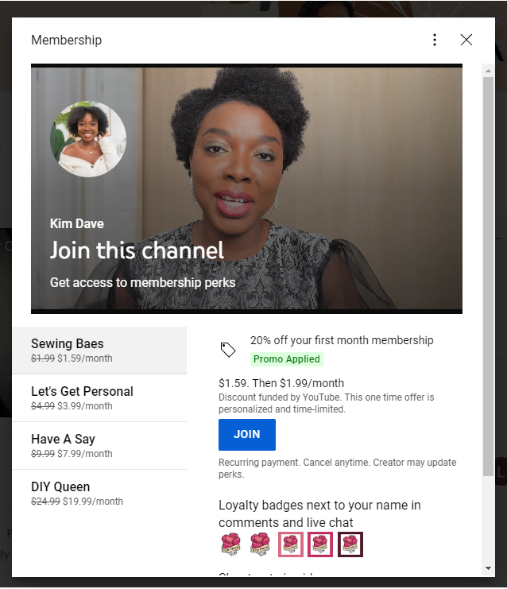This screenshot has height=589, width=507.
Task: Click the light pink bordered loyalty badge
Action: click(x=290, y=544)
